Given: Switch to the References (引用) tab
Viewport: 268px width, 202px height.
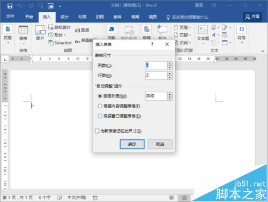Looking at the screenshot, I should click(100, 17).
